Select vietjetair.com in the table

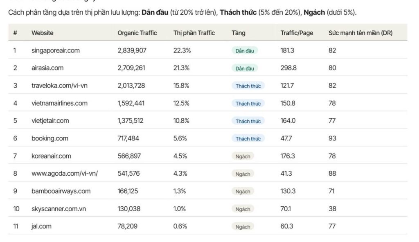pyautogui.click(x=50, y=121)
